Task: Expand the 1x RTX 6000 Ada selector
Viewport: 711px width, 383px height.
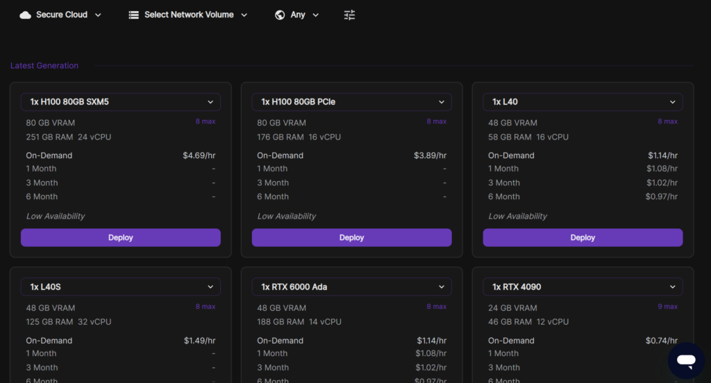Action: click(351, 287)
